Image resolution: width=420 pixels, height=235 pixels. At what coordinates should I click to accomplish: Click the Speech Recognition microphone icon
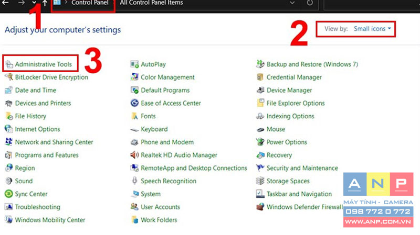coord(134,181)
